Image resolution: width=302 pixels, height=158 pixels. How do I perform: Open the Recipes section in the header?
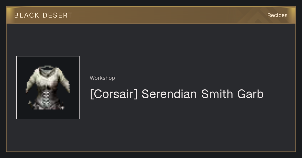tap(277, 15)
